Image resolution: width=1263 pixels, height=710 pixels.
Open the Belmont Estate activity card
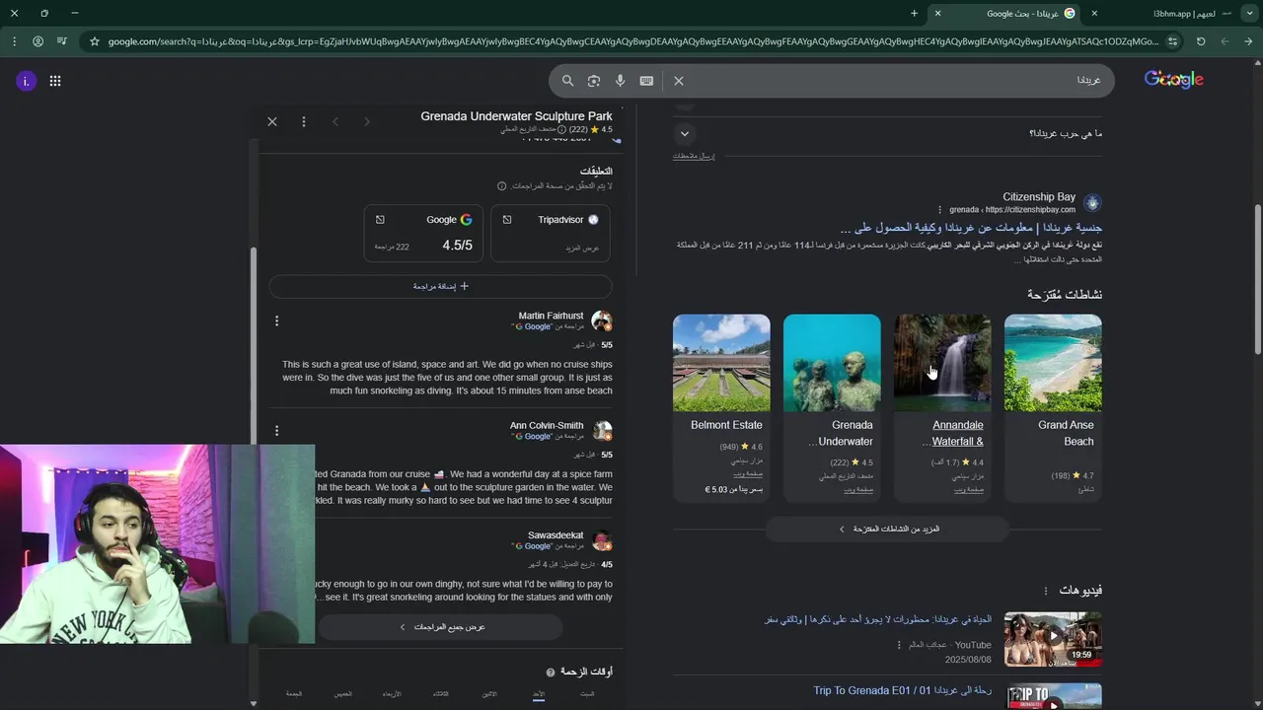tap(721, 407)
